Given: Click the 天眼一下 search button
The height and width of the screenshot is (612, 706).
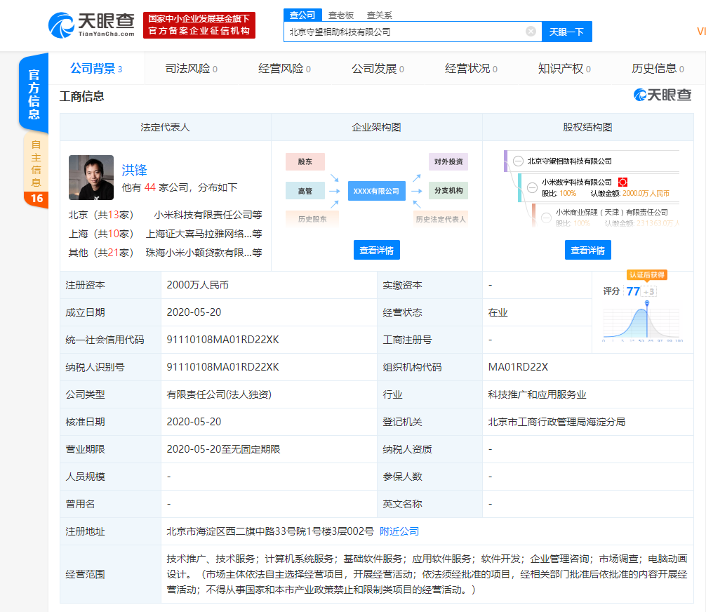Looking at the screenshot, I should 566,32.
